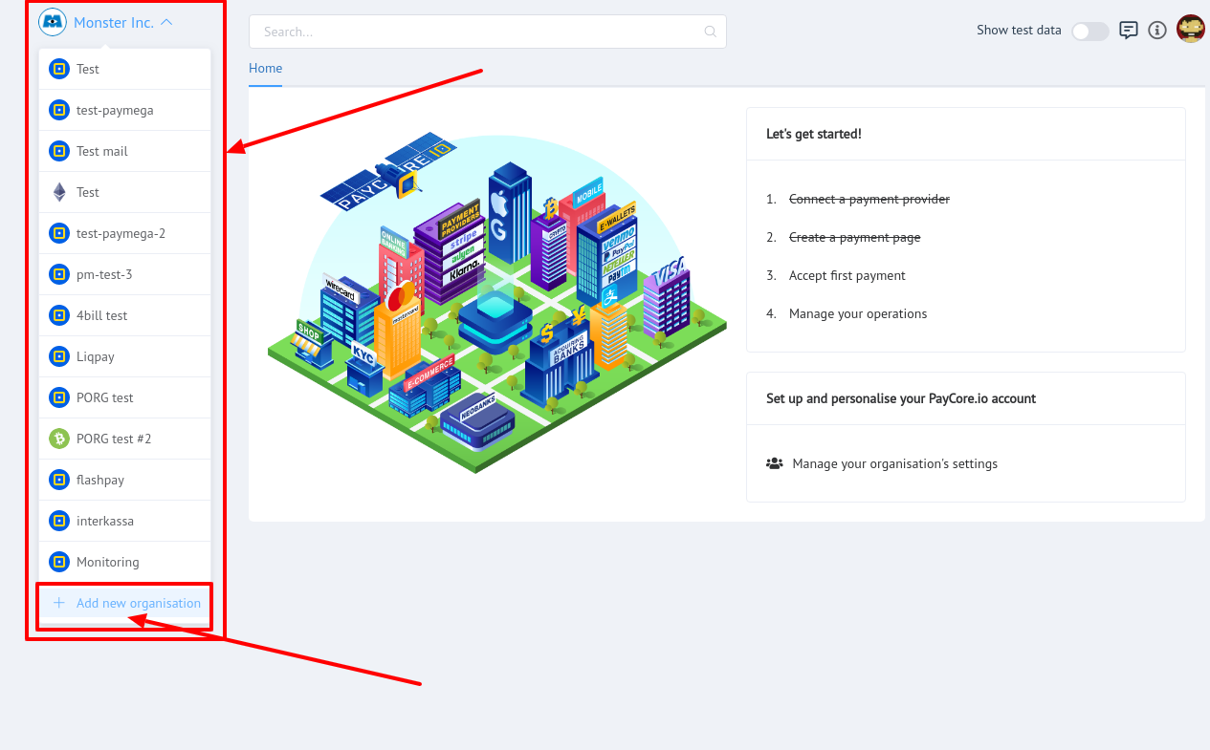
Task: Click the people icon beside organisation settings
Action: [x=775, y=463]
